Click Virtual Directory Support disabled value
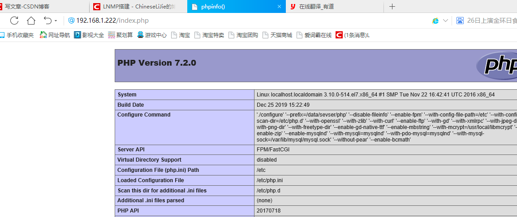Screen dimensions: 517x217 pyautogui.click(x=267, y=160)
